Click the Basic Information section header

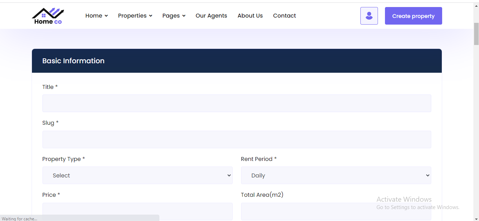point(73,61)
